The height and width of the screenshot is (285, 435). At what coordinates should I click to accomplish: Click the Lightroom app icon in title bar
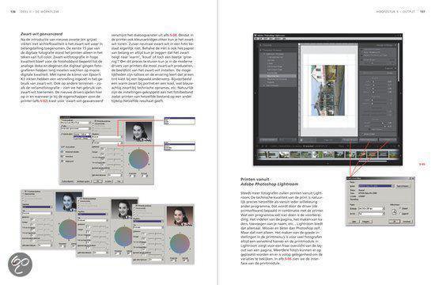coord(255,36)
